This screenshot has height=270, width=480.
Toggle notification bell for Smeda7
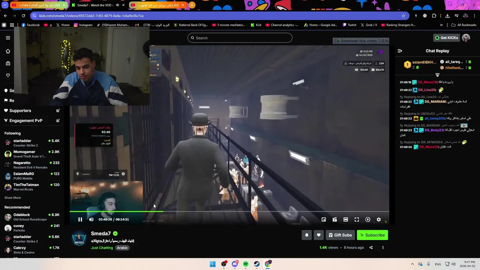(307, 235)
